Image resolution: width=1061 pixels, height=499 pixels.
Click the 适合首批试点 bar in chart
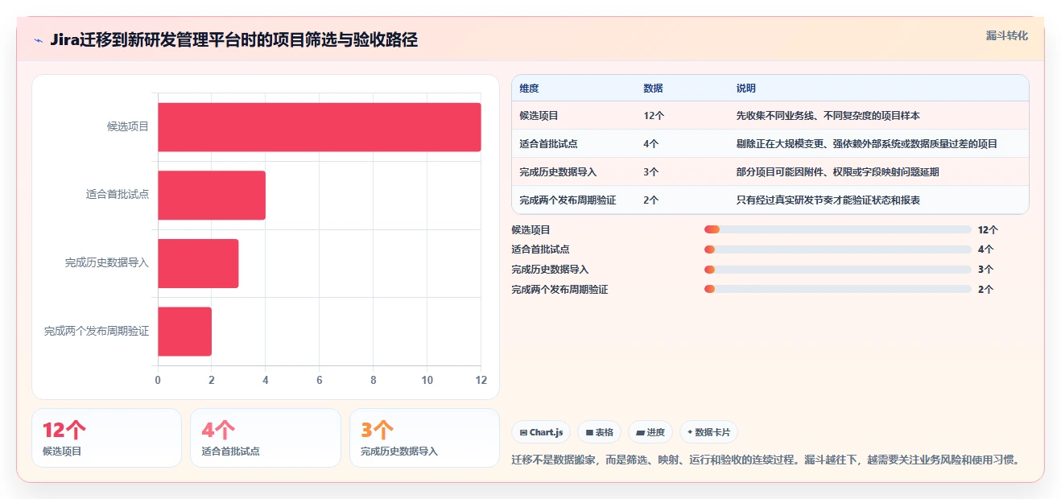pyautogui.click(x=212, y=195)
